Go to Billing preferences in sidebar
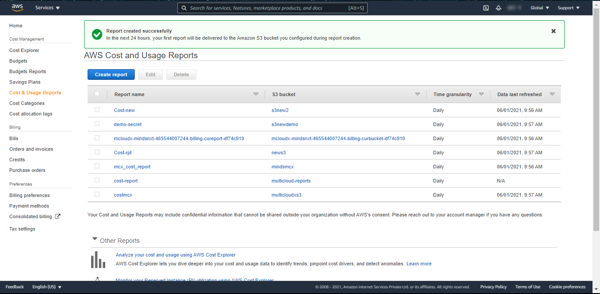Image resolution: width=600 pixels, height=294 pixels. tap(29, 195)
